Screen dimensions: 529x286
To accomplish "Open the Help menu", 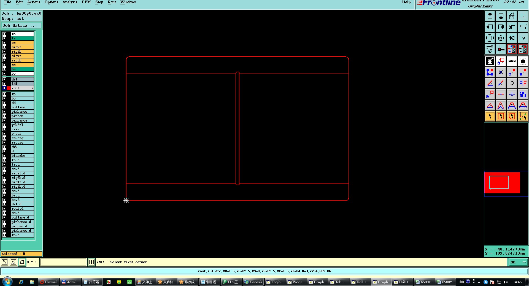I will click(x=406, y=2).
